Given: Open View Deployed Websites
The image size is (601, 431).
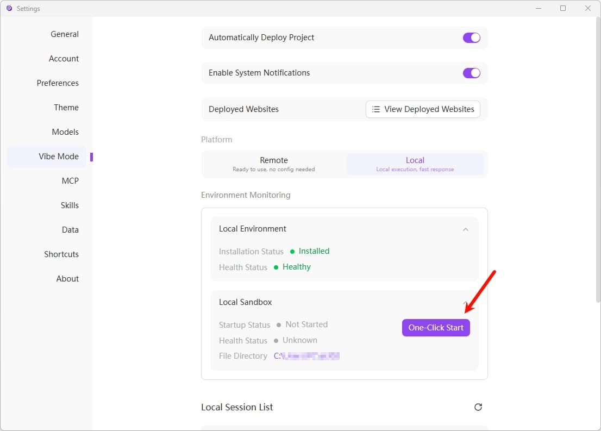Looking at the screenshot, I should (x=423, y=109).
